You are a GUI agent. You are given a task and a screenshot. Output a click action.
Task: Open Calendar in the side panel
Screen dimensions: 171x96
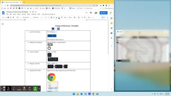tap(111, 18)
